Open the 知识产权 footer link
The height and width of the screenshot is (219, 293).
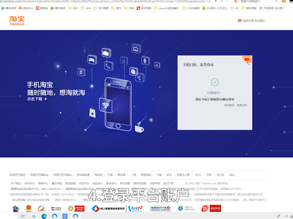168,184
